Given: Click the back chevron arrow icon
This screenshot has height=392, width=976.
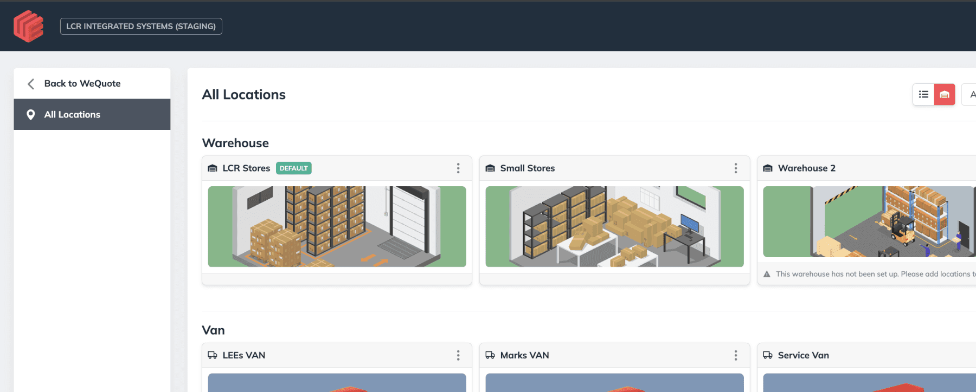Looking at the screenshot, I should point(31,84).
